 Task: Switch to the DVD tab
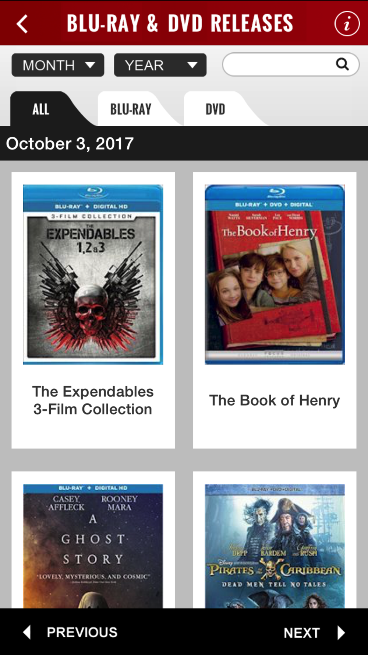click(216, 109)
